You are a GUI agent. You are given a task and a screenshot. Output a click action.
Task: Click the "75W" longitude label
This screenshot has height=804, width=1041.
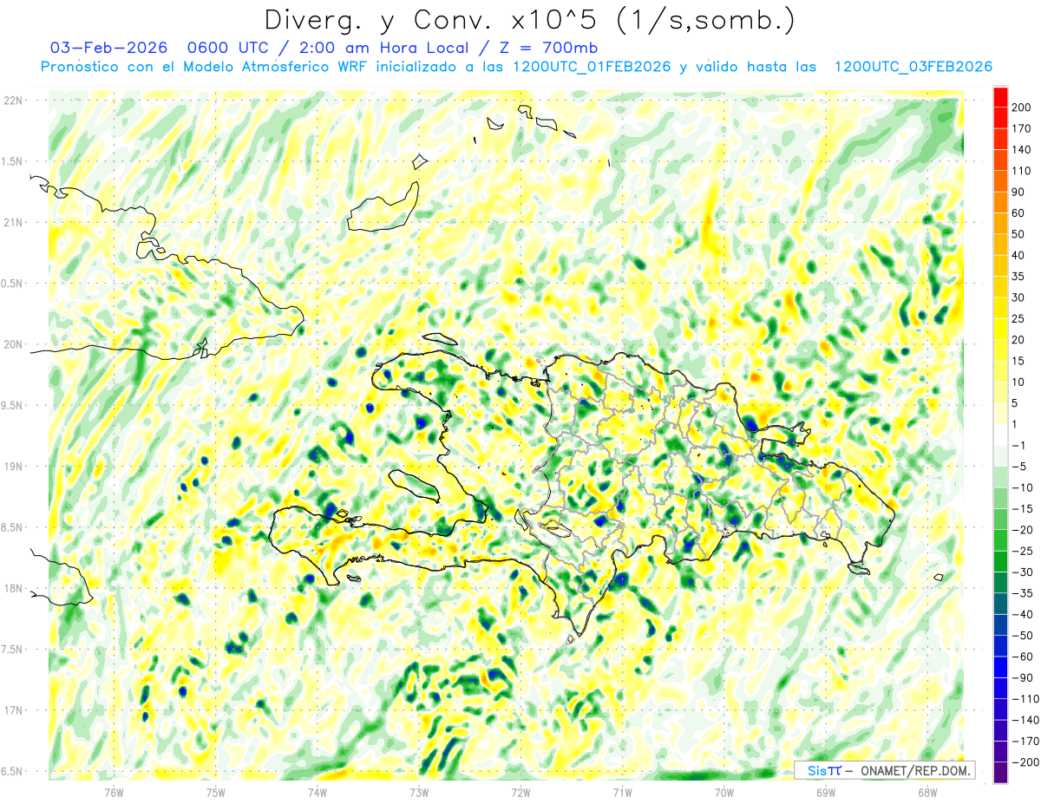[x=216, y=792]
